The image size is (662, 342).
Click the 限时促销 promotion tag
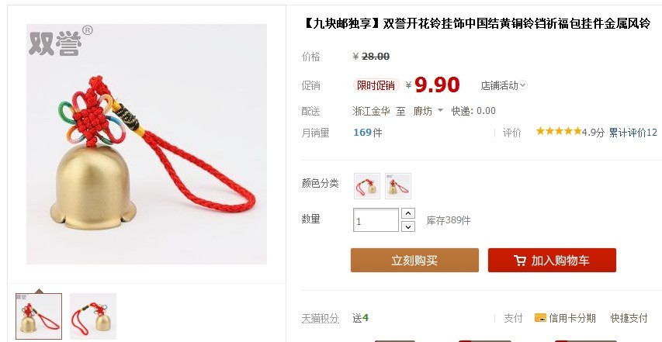point(376,85)
